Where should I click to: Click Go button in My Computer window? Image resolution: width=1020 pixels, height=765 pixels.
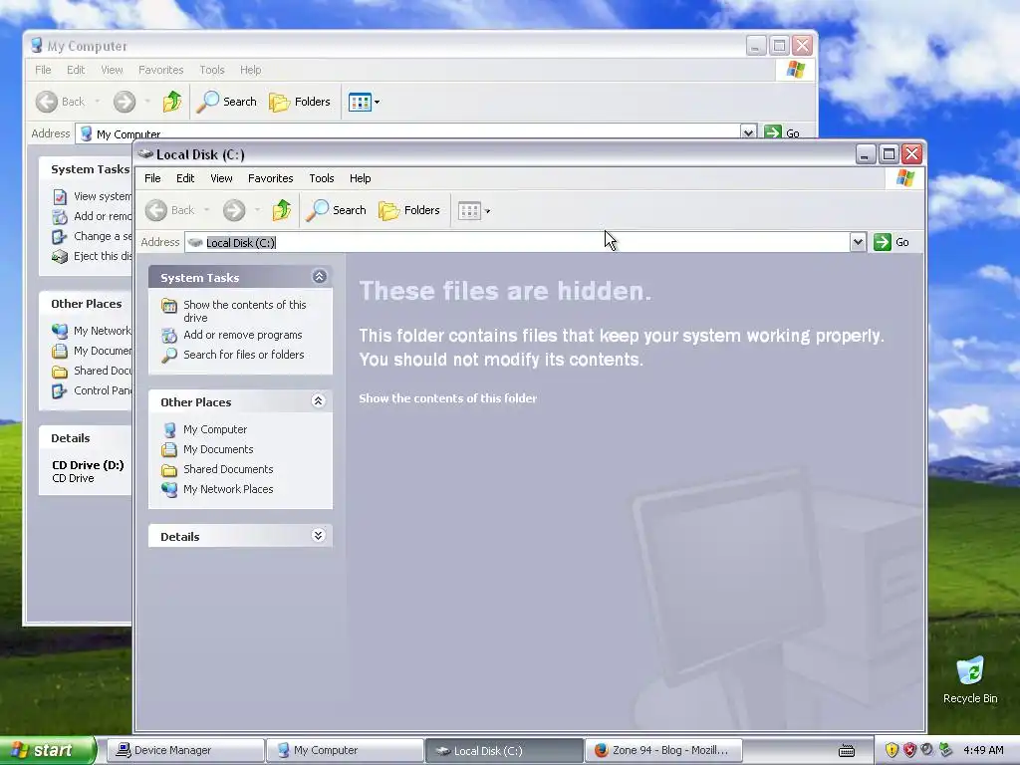782,132
